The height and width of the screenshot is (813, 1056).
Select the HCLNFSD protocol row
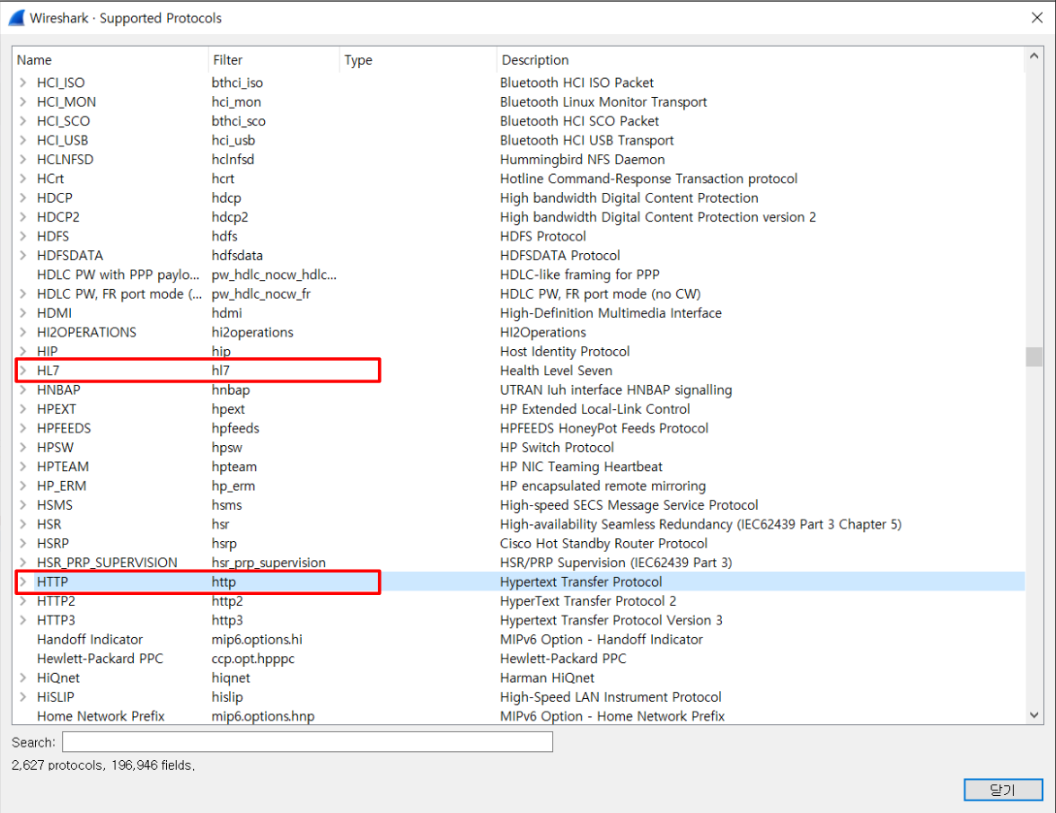[x=519, y=160]
